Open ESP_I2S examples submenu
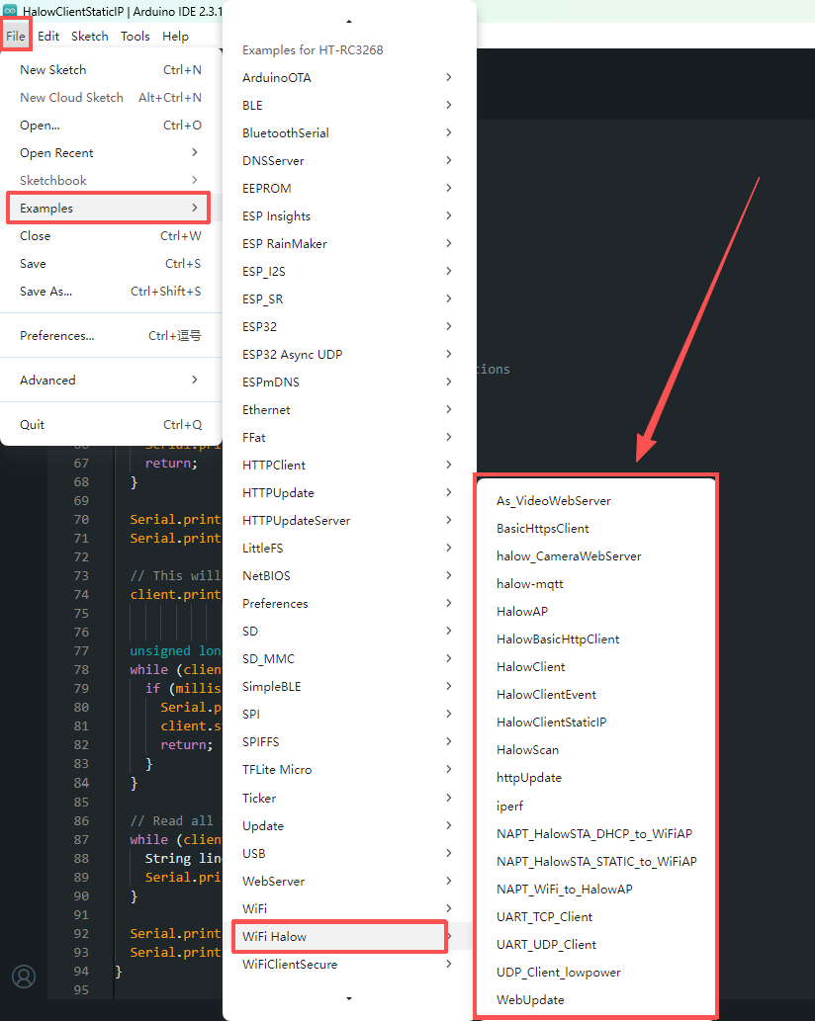The image size is (815, 1021). 349,272
